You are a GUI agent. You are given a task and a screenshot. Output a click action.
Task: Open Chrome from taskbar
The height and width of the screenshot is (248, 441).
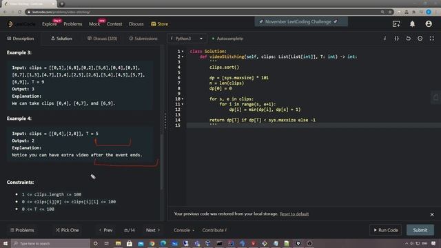[152, 243]
